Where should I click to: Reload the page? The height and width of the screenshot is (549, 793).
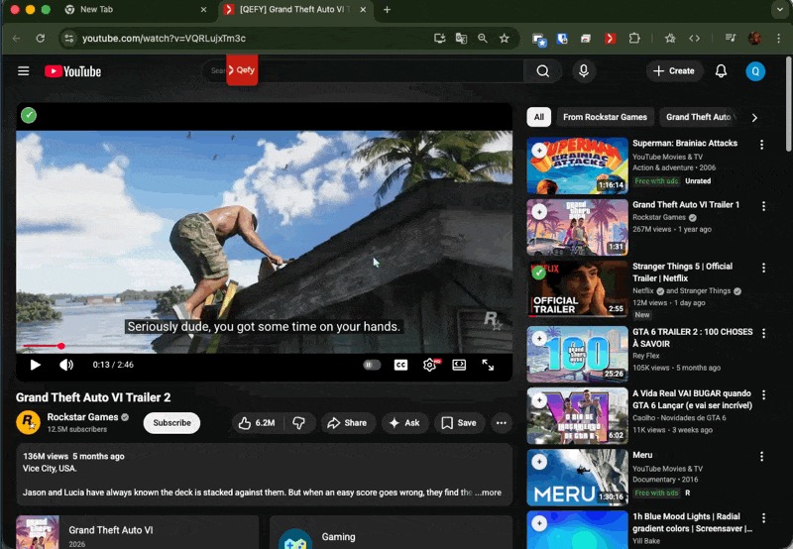point(41,39)
